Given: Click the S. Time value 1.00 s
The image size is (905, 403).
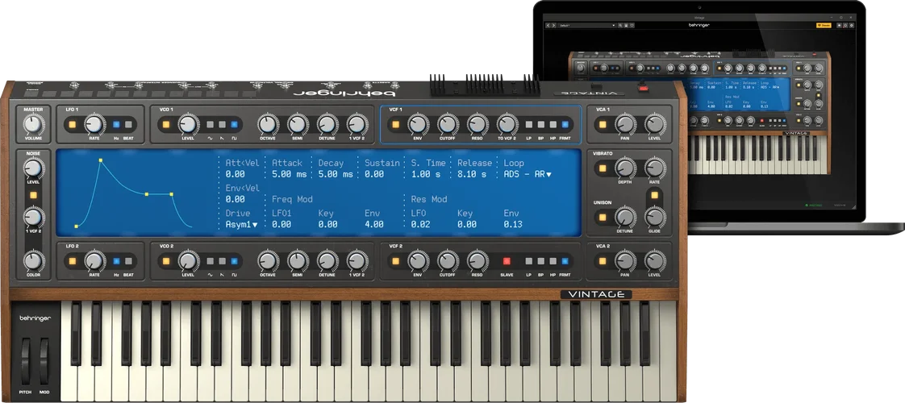Looking at the screenshot, I should 425,174.
